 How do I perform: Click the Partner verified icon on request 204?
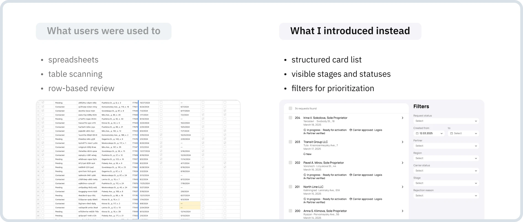click(305, 133)
